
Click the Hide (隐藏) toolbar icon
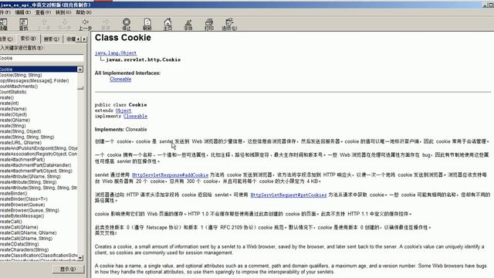click(x=3, y=24)
